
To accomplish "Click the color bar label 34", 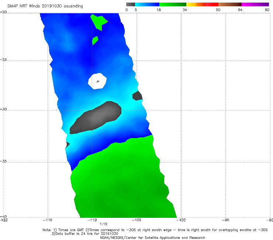I will pyautogui.click(x=185, y=10).
